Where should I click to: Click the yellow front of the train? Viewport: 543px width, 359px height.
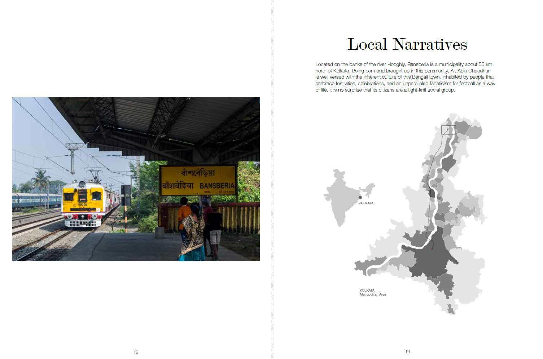click(x=82, y=202)
